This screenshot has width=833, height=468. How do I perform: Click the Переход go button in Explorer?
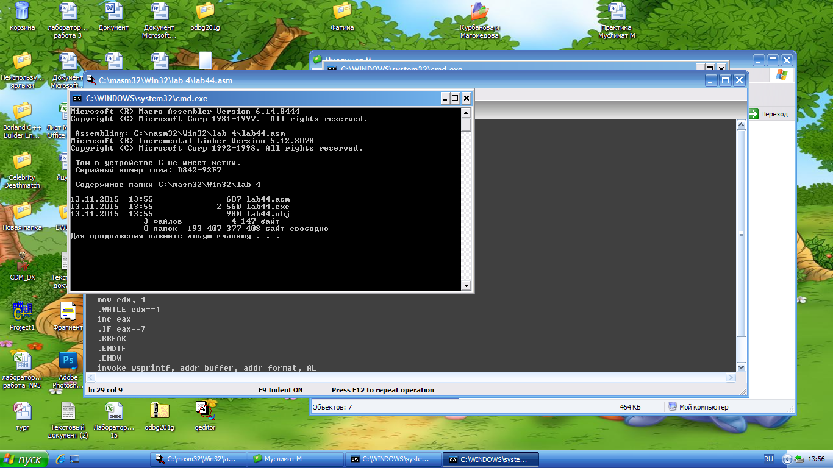click(x=768, y=114)
